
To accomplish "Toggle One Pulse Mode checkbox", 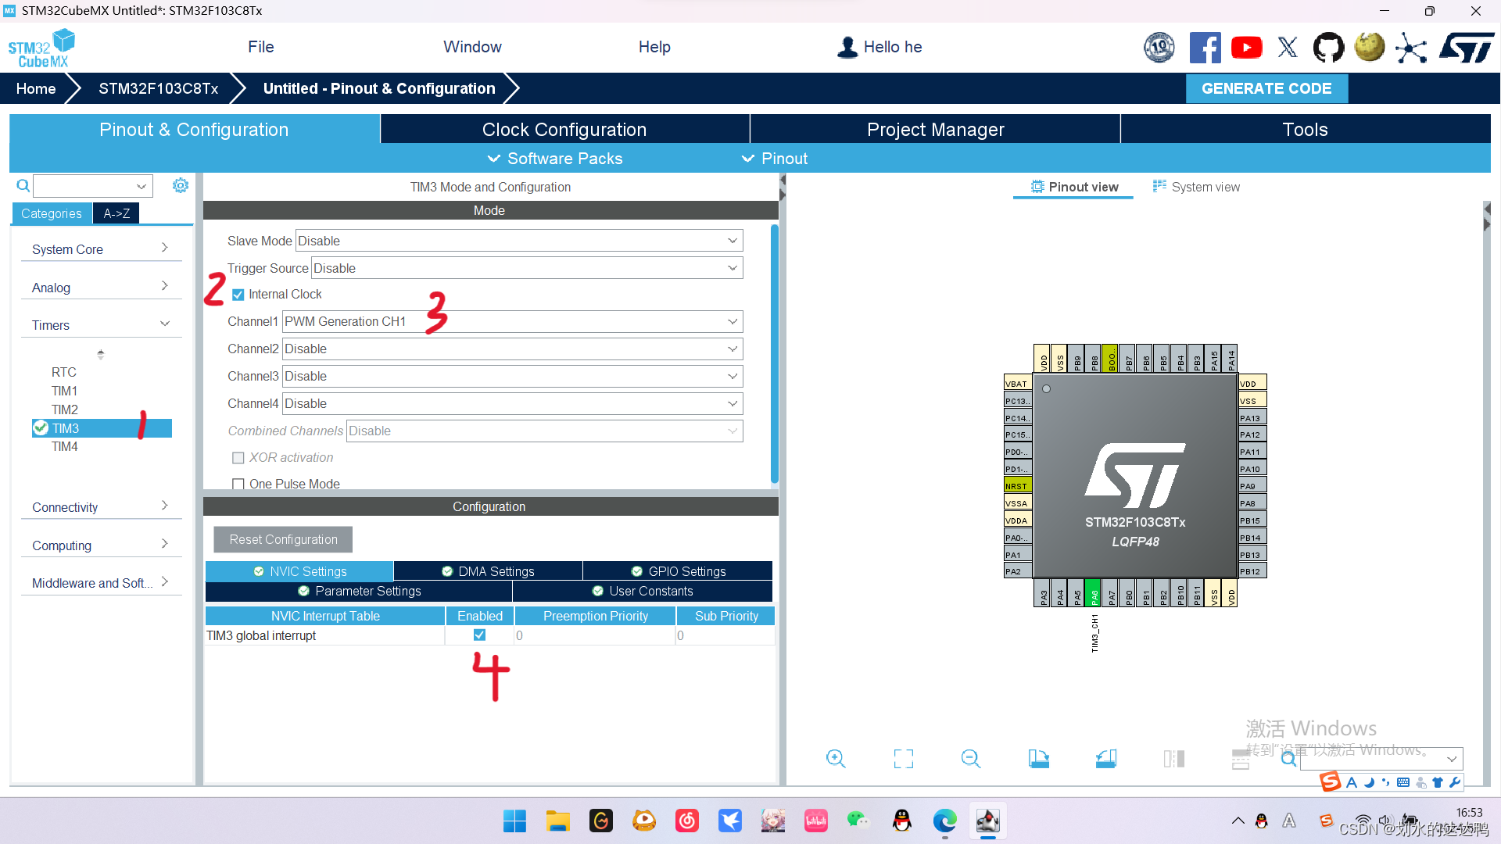I will 237,485.
